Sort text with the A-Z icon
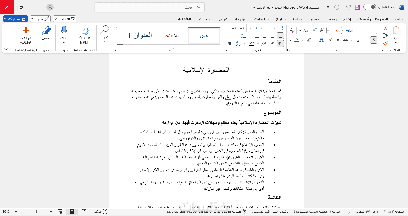The image size is (408, 216). pyautogui.click(x=238, y=44)
